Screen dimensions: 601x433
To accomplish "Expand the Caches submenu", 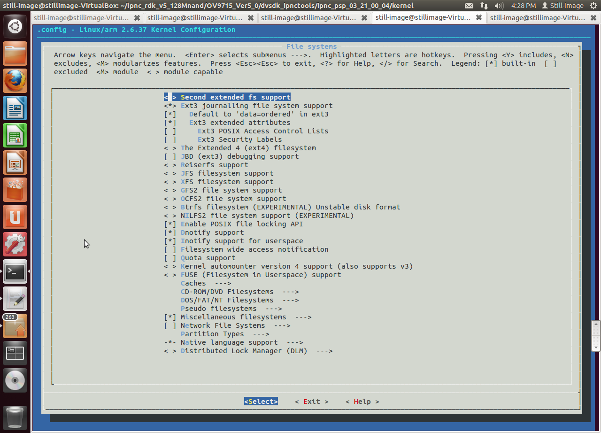I will 206,283.
